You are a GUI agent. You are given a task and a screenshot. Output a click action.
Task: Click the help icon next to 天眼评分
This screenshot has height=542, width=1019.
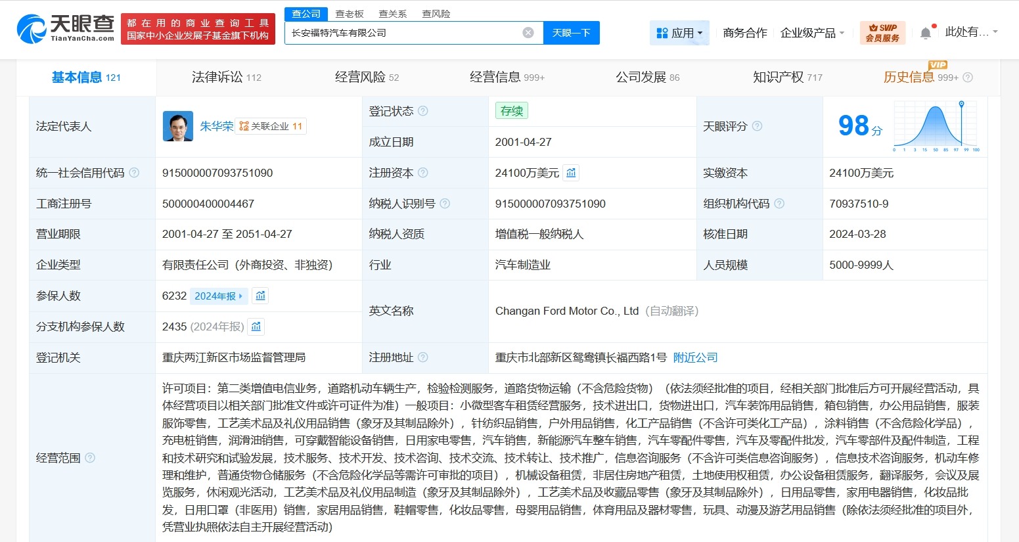click(x=758, y=126)
